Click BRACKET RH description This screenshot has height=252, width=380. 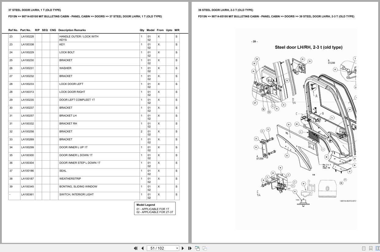coord(68,124)
